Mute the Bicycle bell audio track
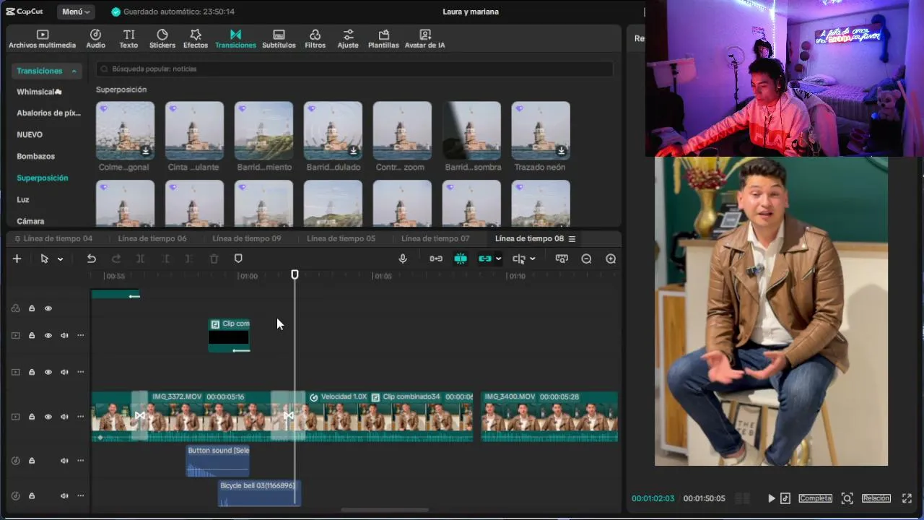 pyautogui.click(x=64, y=496)
